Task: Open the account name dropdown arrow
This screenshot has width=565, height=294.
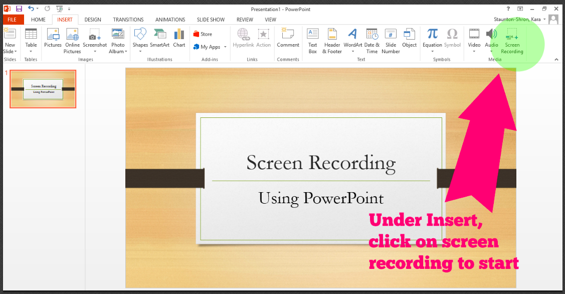Action: (x=544, y=20)
